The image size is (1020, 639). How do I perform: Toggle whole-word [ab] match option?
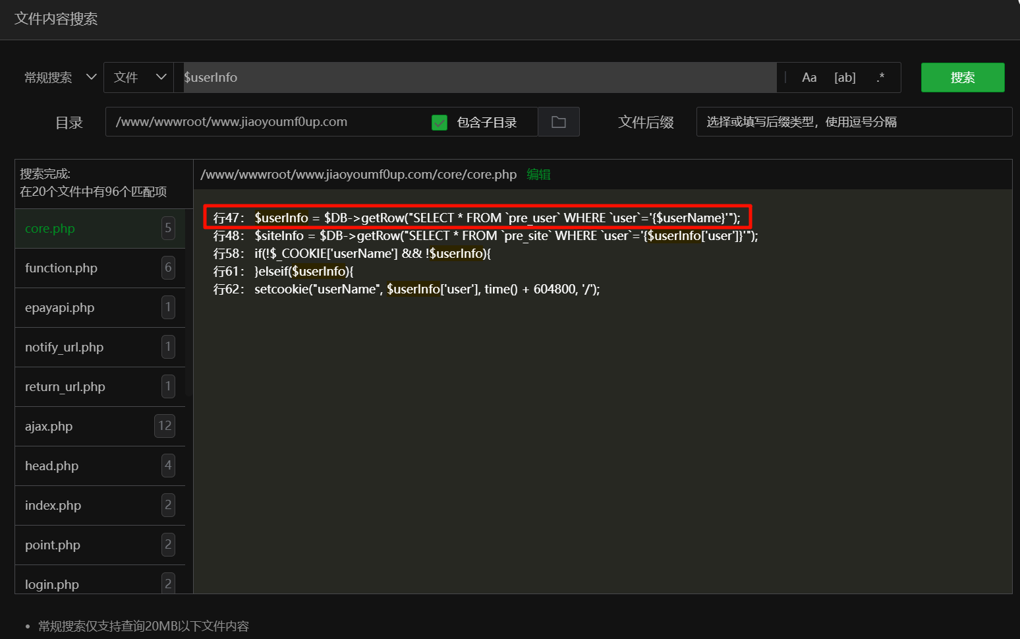tap(845, 78)
